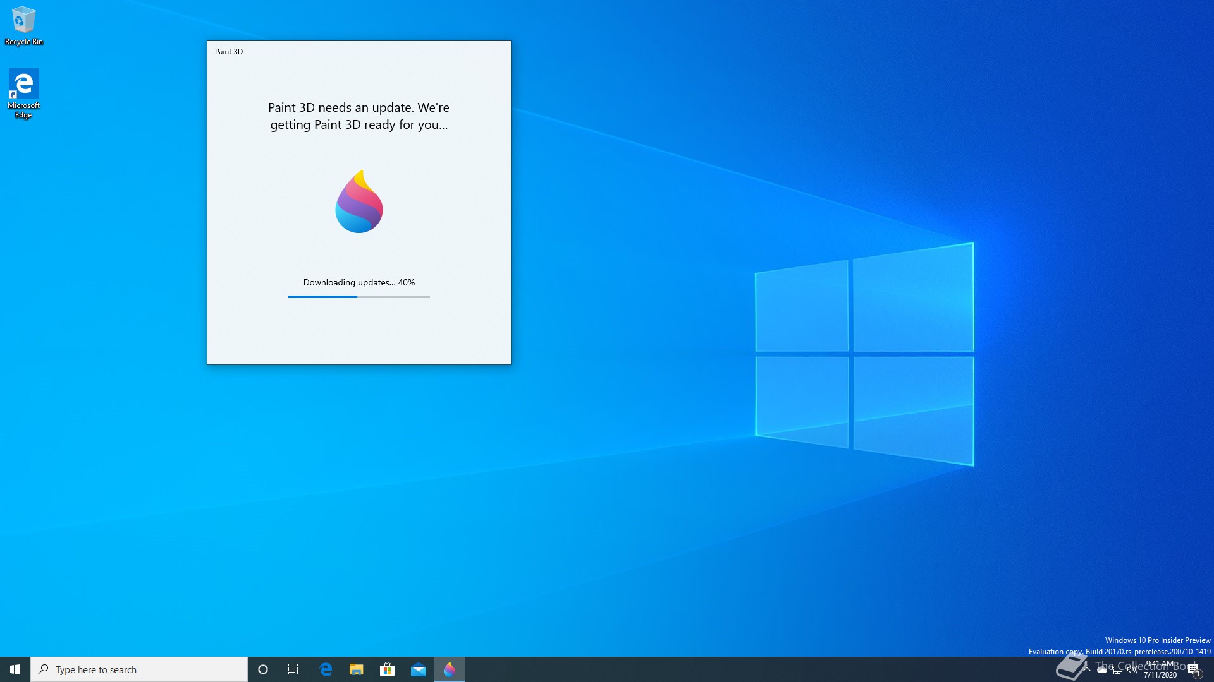This screenshot has width=1214, height=682.
Task: Open the clock showing 9:41 AM
Action: (1160, 669)
